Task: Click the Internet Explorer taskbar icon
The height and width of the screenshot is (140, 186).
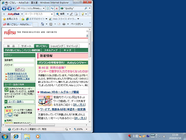Action: pyautogui.click(x=16, y=137)
